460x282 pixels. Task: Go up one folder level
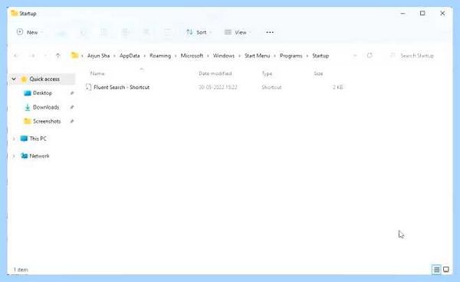coord(58,55)
